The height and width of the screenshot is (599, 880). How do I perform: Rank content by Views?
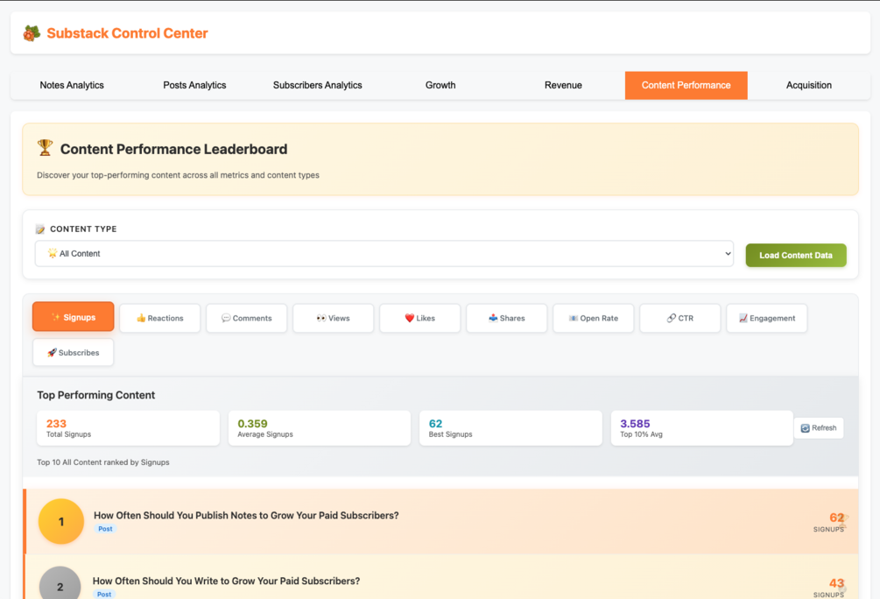pyautogui.click(x=334, y=318)
